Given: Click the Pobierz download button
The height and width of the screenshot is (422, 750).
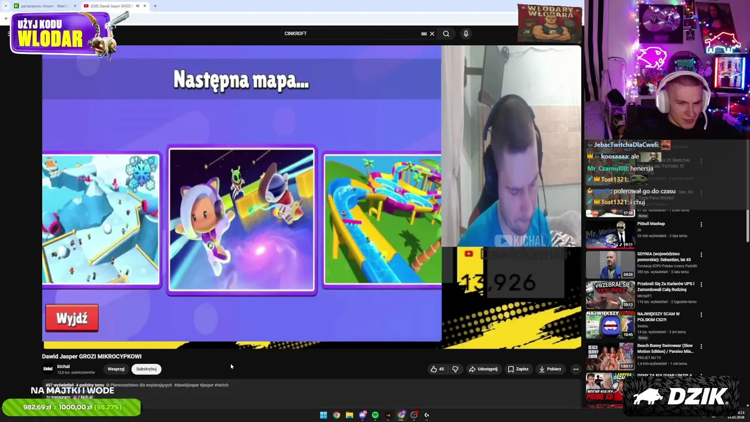Looking at the screenshot, I should (550, 369).
